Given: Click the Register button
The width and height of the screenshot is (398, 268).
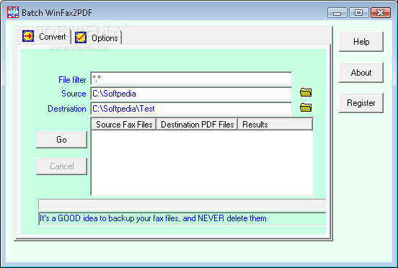Looking at the screenshot, I should (361, 103).
